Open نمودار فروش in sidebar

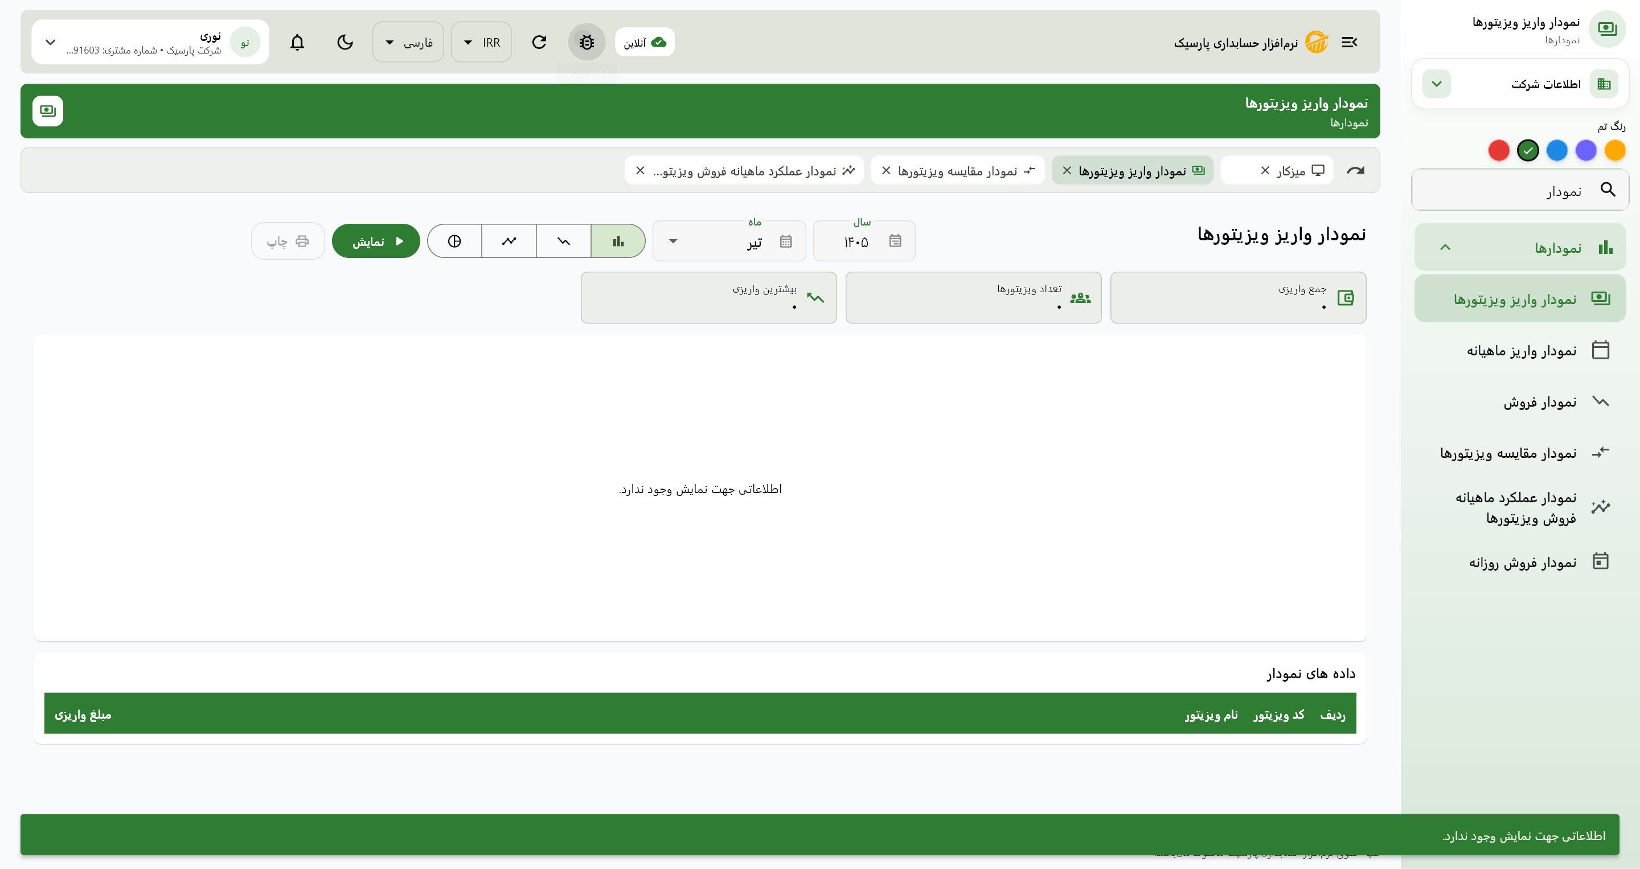[1520, 401]
